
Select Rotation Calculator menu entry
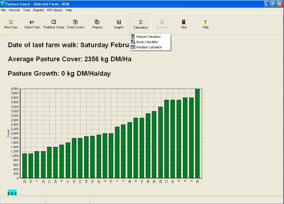149,47
